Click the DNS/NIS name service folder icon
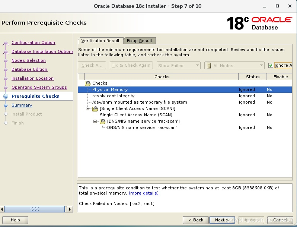Viewport: 297px width, 227px height. [102, 121]
